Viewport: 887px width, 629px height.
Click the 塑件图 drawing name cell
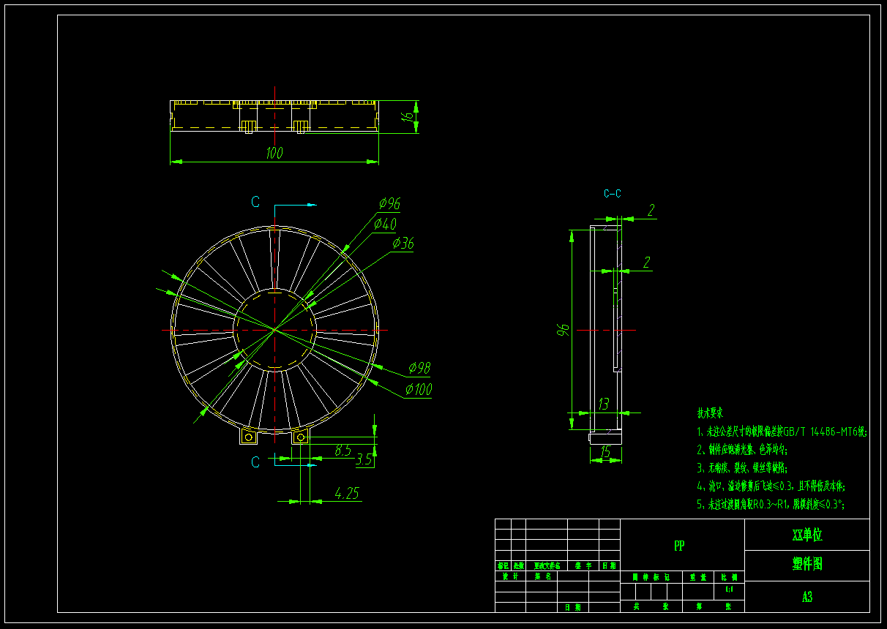pyautogui.click(x=807, y=565)
